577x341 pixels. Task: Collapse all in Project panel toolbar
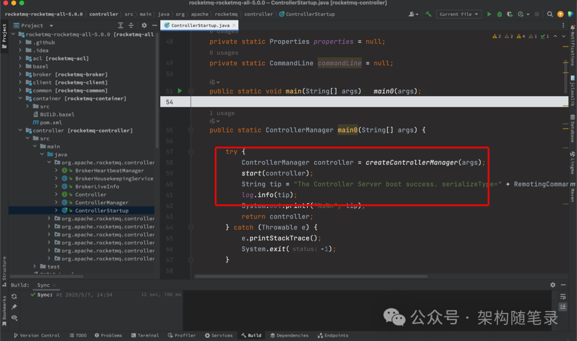pos(131,26)
